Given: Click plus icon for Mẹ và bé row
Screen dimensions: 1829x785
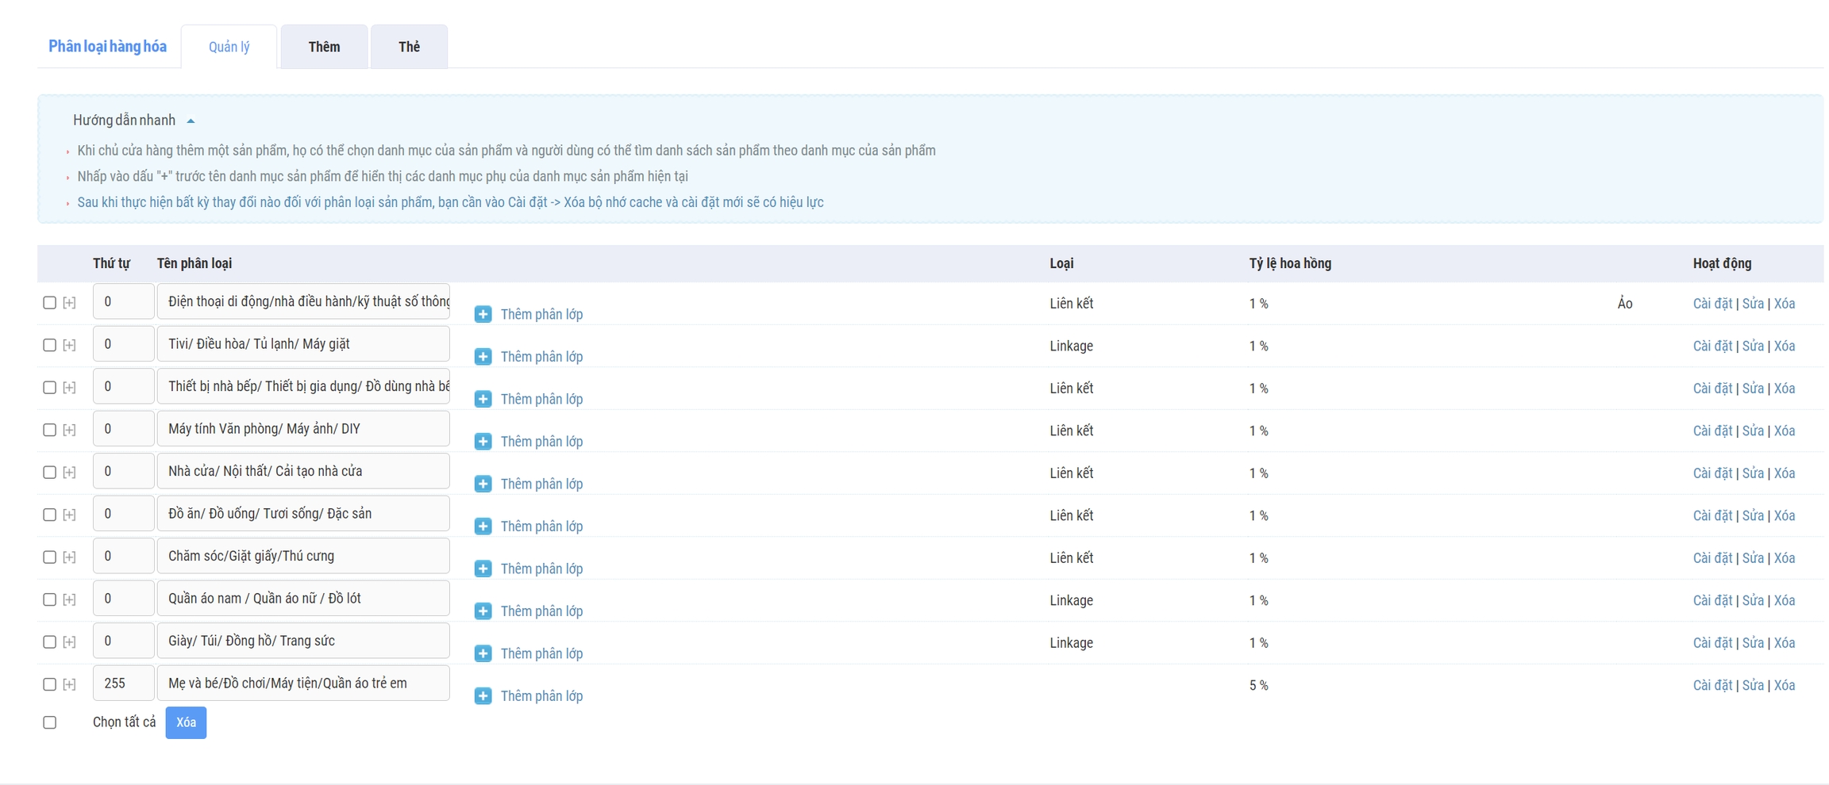Looking at the screenshot, I should pos(483,696).
